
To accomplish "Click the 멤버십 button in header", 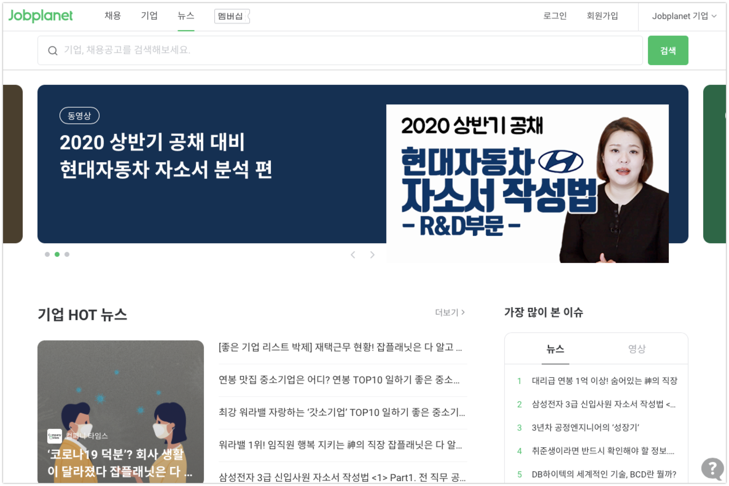I will (x=232, y=16).
